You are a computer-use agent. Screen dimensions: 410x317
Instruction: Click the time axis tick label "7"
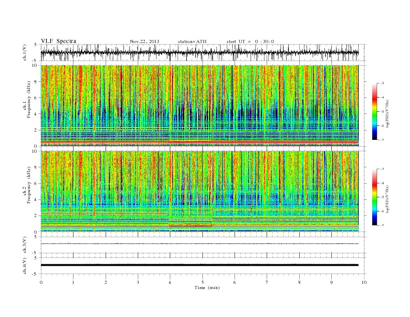[267, 282]
